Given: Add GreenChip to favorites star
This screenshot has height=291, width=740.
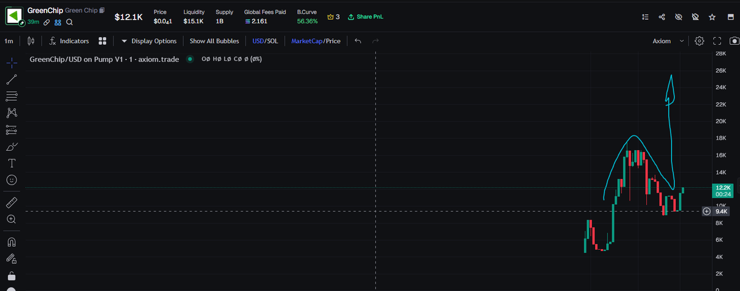Looking at the screenshot, I should pos(712,17).
